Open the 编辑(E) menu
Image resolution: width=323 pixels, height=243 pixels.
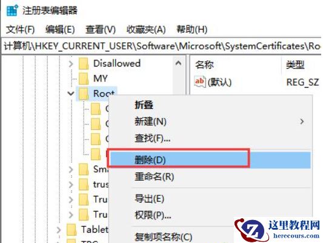click(60, 30)
